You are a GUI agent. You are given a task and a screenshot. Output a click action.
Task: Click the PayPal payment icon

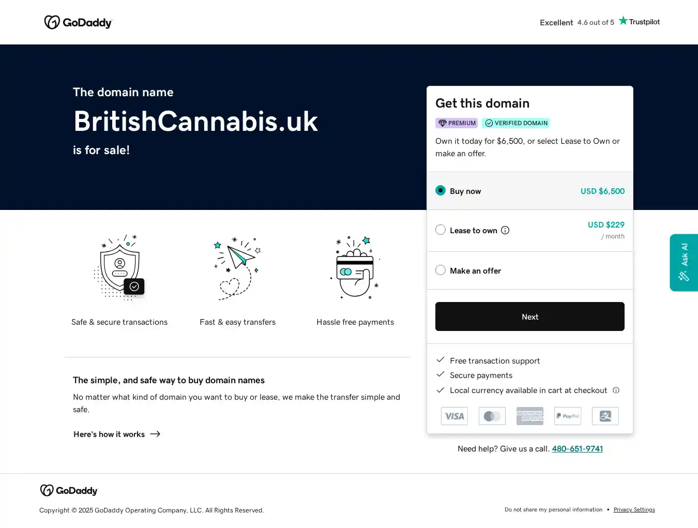568,416
